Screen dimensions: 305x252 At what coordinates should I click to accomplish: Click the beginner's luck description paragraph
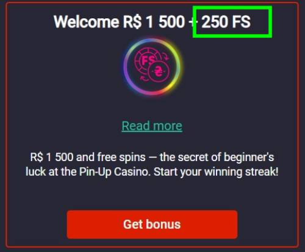pos(152,165)
